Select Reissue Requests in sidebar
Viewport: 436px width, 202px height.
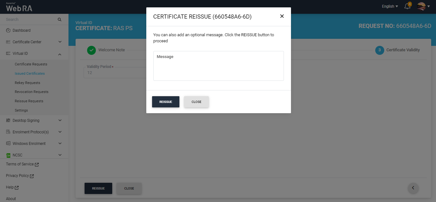pyautogui.click(x=29, y=101)
